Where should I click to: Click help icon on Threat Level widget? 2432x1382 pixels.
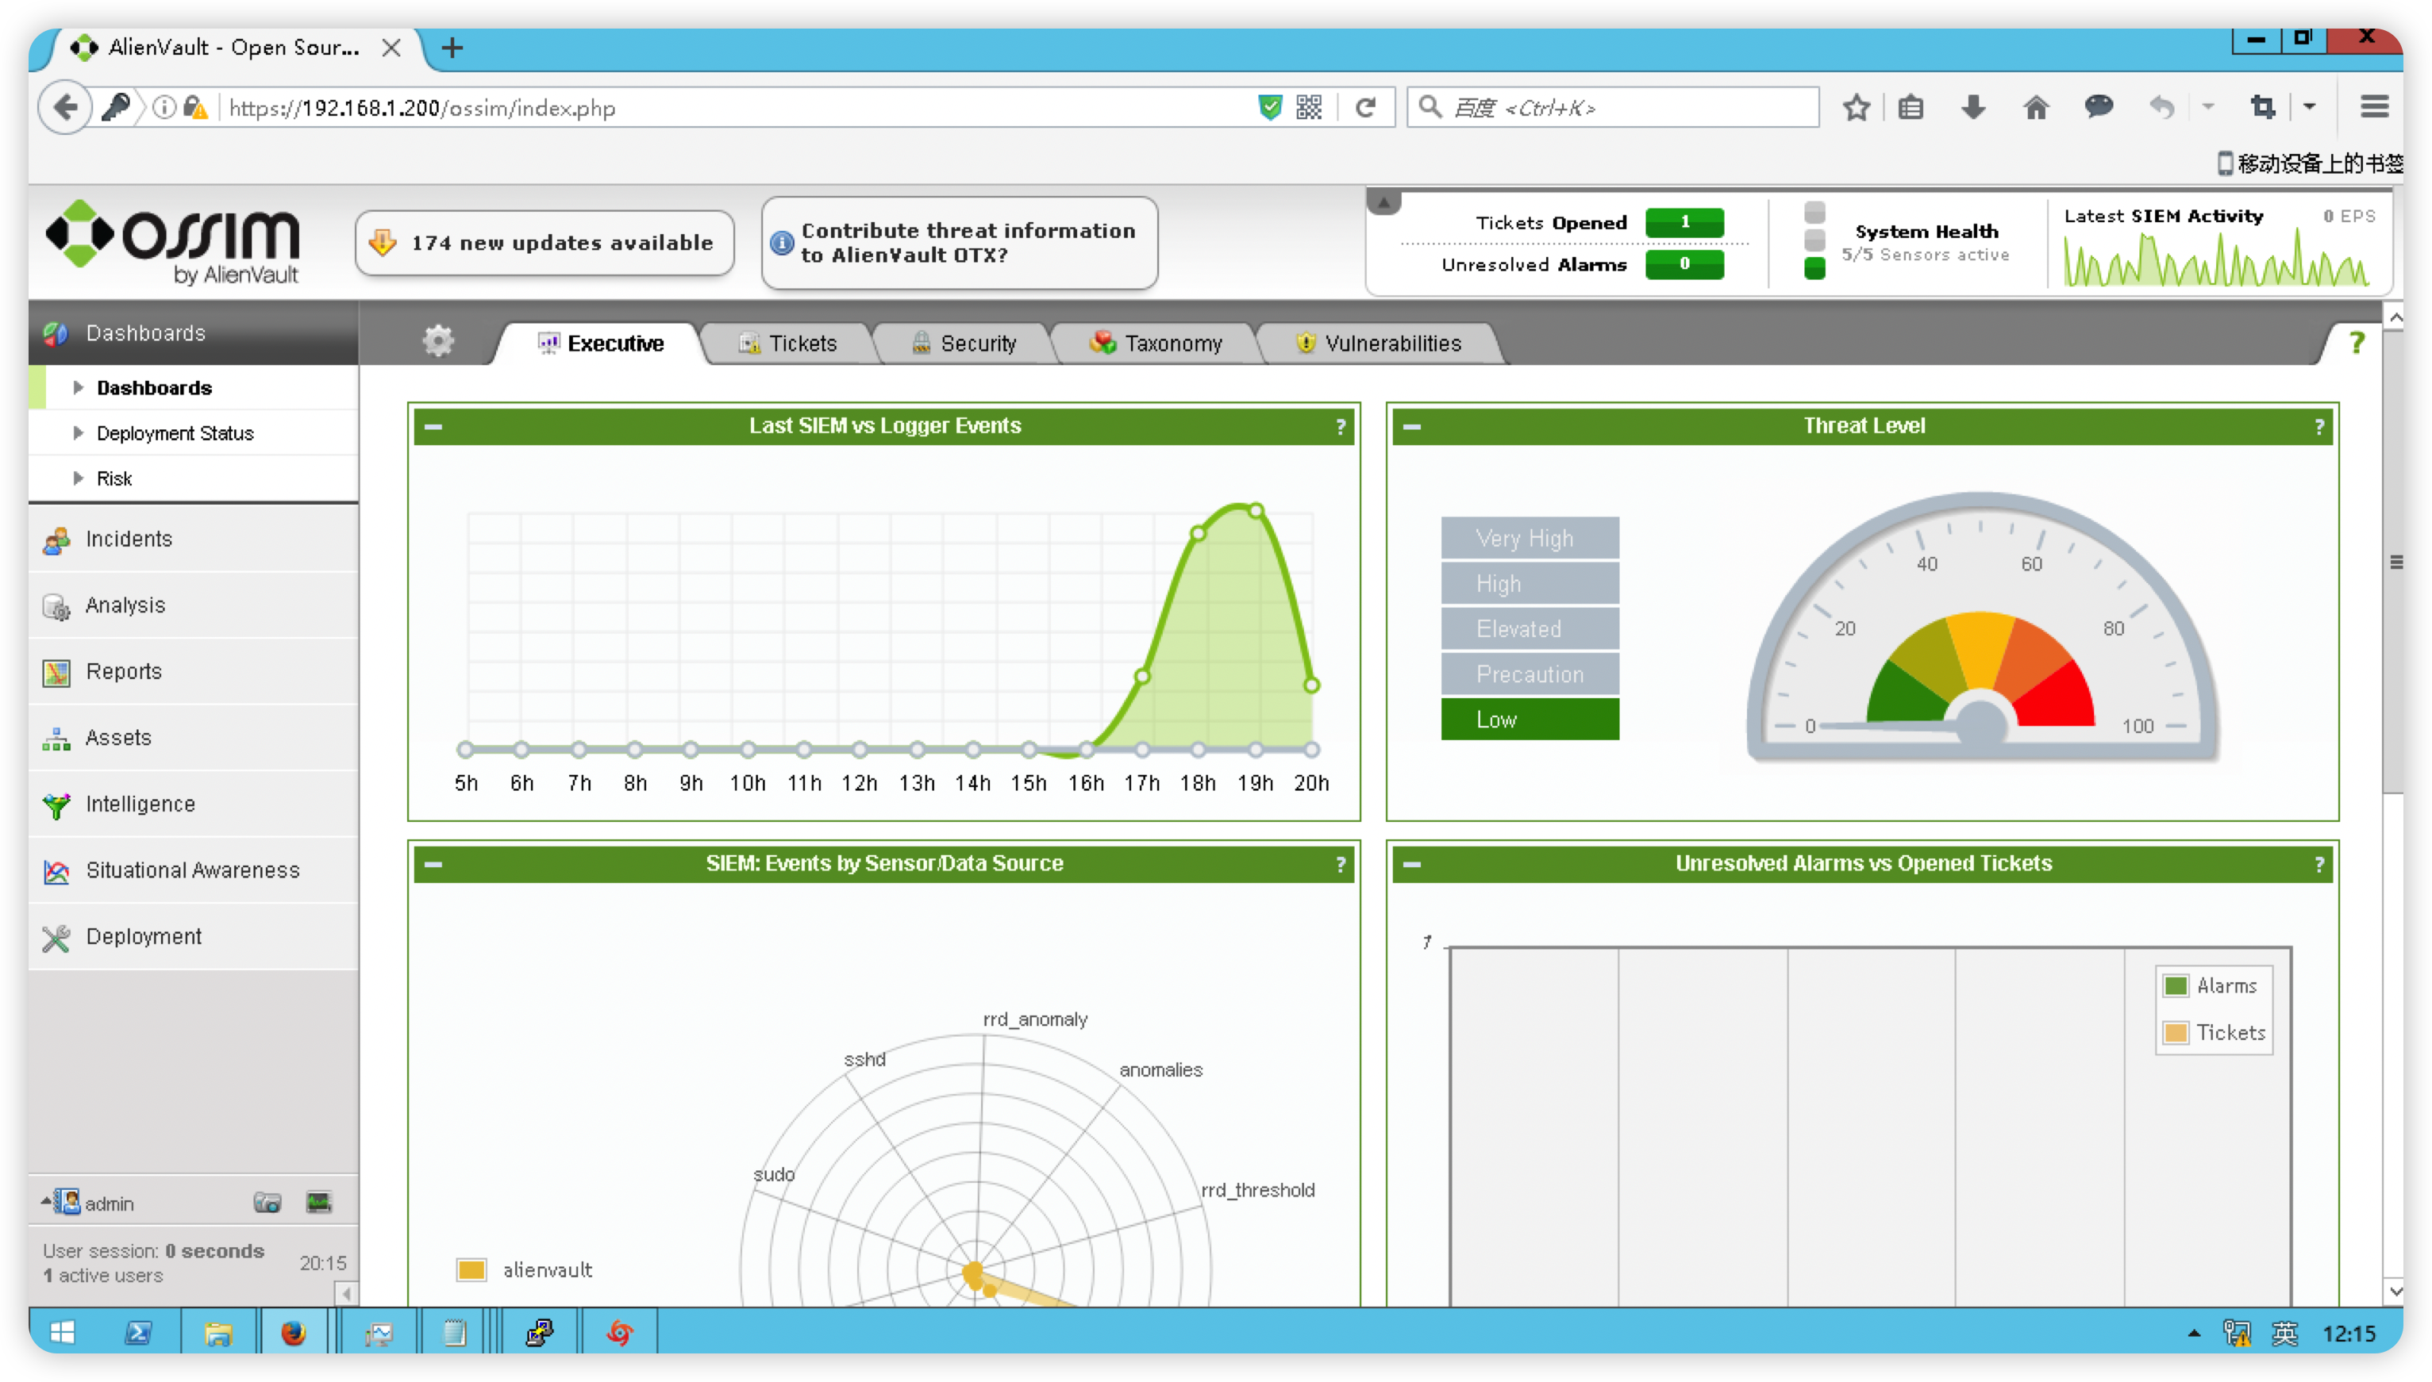(2319, 427)
